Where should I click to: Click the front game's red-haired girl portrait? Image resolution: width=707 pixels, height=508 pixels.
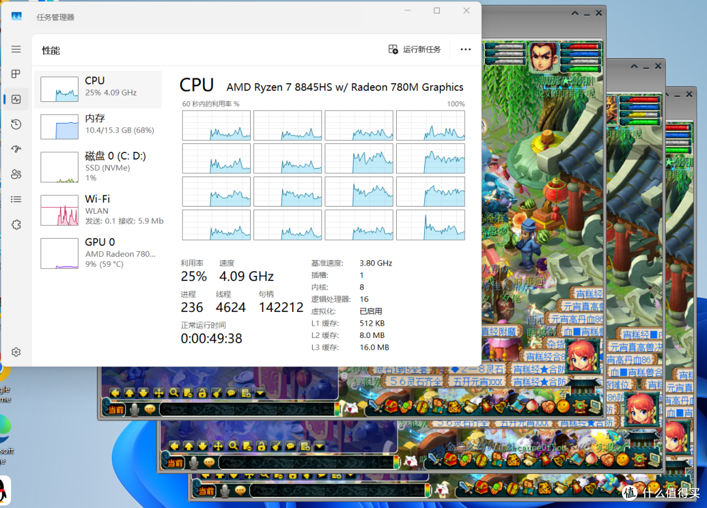(582, 355)
